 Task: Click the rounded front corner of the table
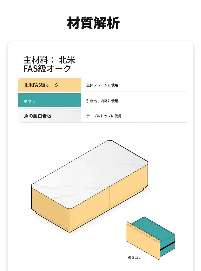click(69, 220)
